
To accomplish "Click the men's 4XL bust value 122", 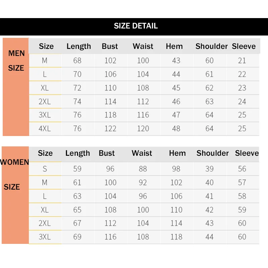I will point(110,129).
